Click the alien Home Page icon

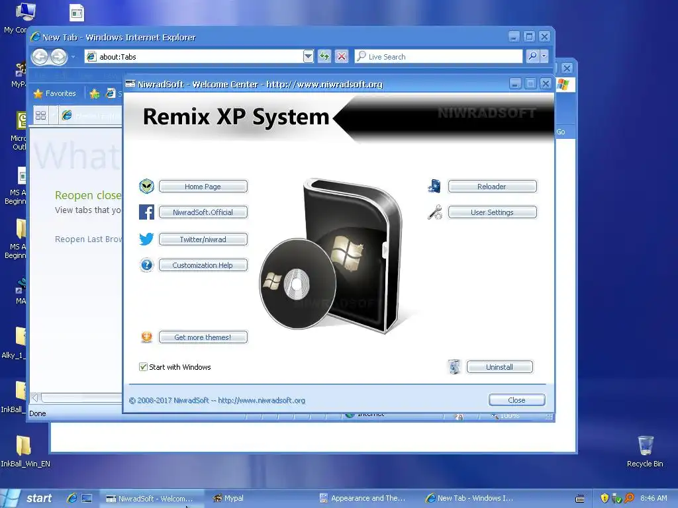point(146,186)
